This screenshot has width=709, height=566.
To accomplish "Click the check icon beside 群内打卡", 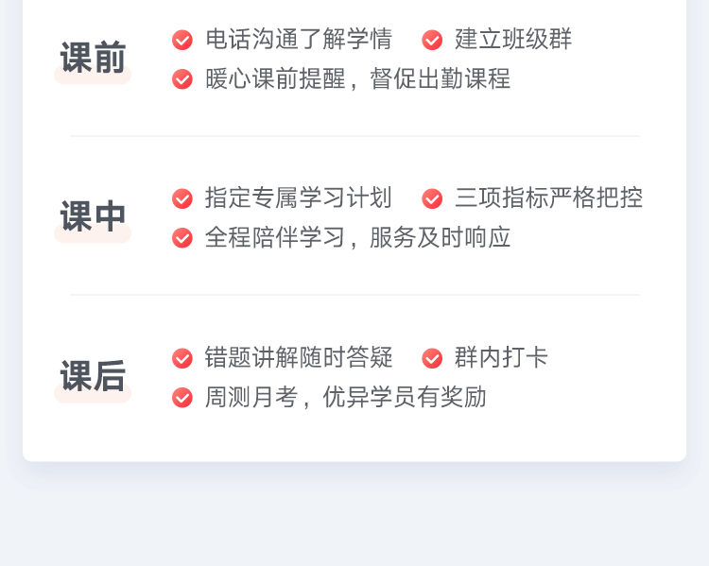I will point(432,358).
